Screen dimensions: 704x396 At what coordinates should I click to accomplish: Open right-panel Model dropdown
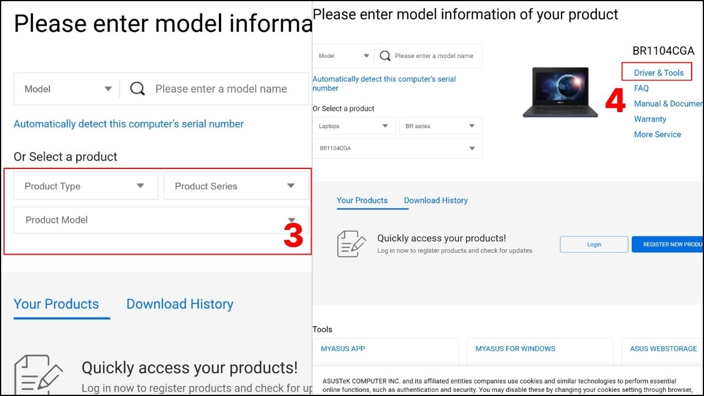pos(344,56)
